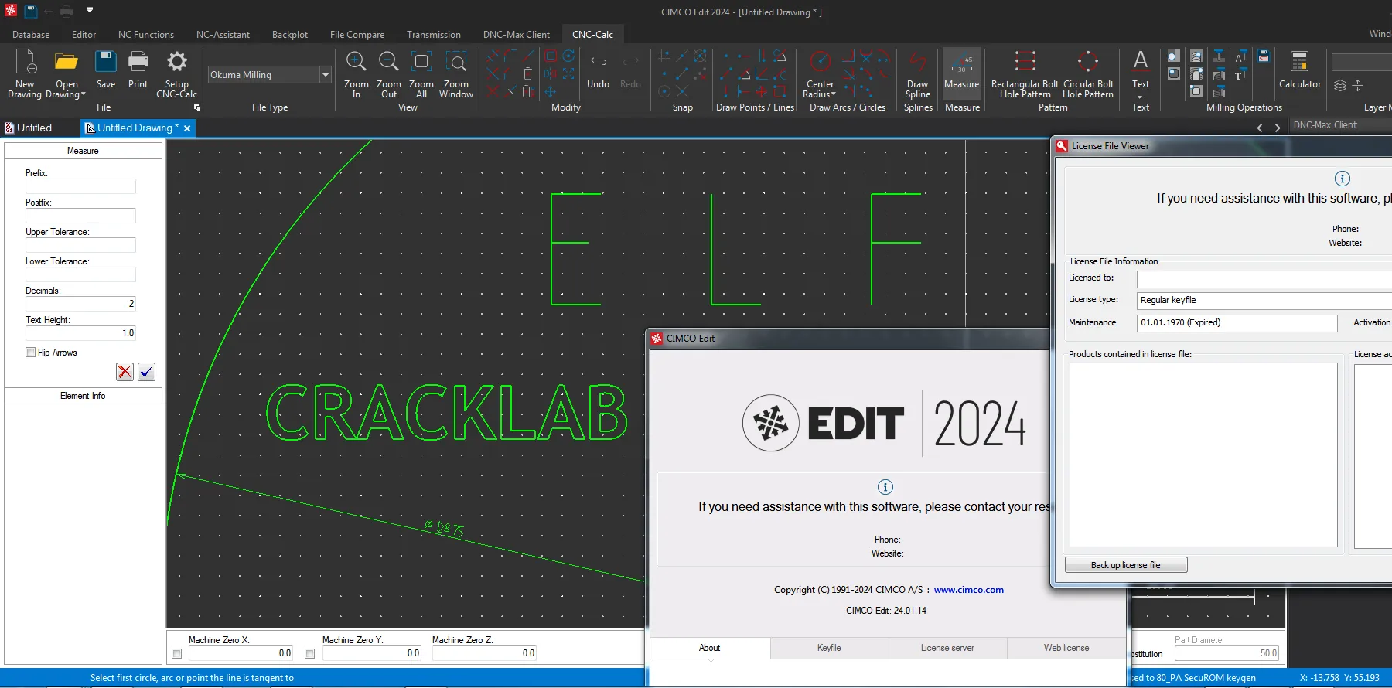Switch to the Editor ribbon tab

click(x=84, y=35)
